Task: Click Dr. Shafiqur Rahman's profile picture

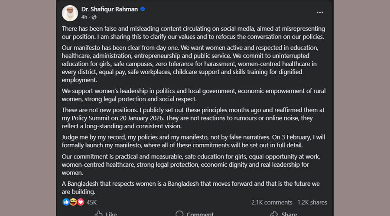Action: coord(70,13)
